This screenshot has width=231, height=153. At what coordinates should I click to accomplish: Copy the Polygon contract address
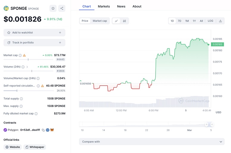(x=43, y=130)
